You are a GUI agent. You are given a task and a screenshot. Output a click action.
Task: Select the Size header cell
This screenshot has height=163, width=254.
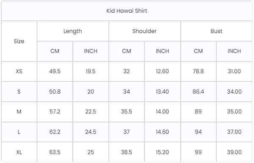19,41
